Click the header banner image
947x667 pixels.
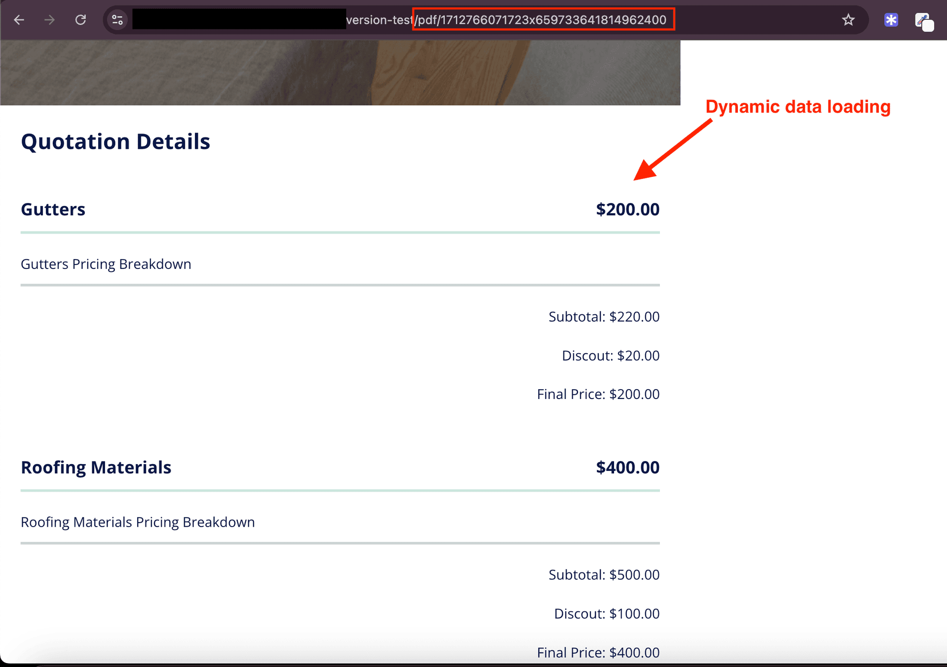340,72
